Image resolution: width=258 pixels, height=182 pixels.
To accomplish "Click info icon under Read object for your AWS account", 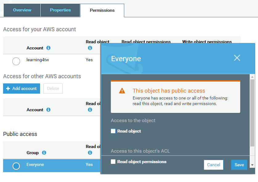I will pos(90,48).
